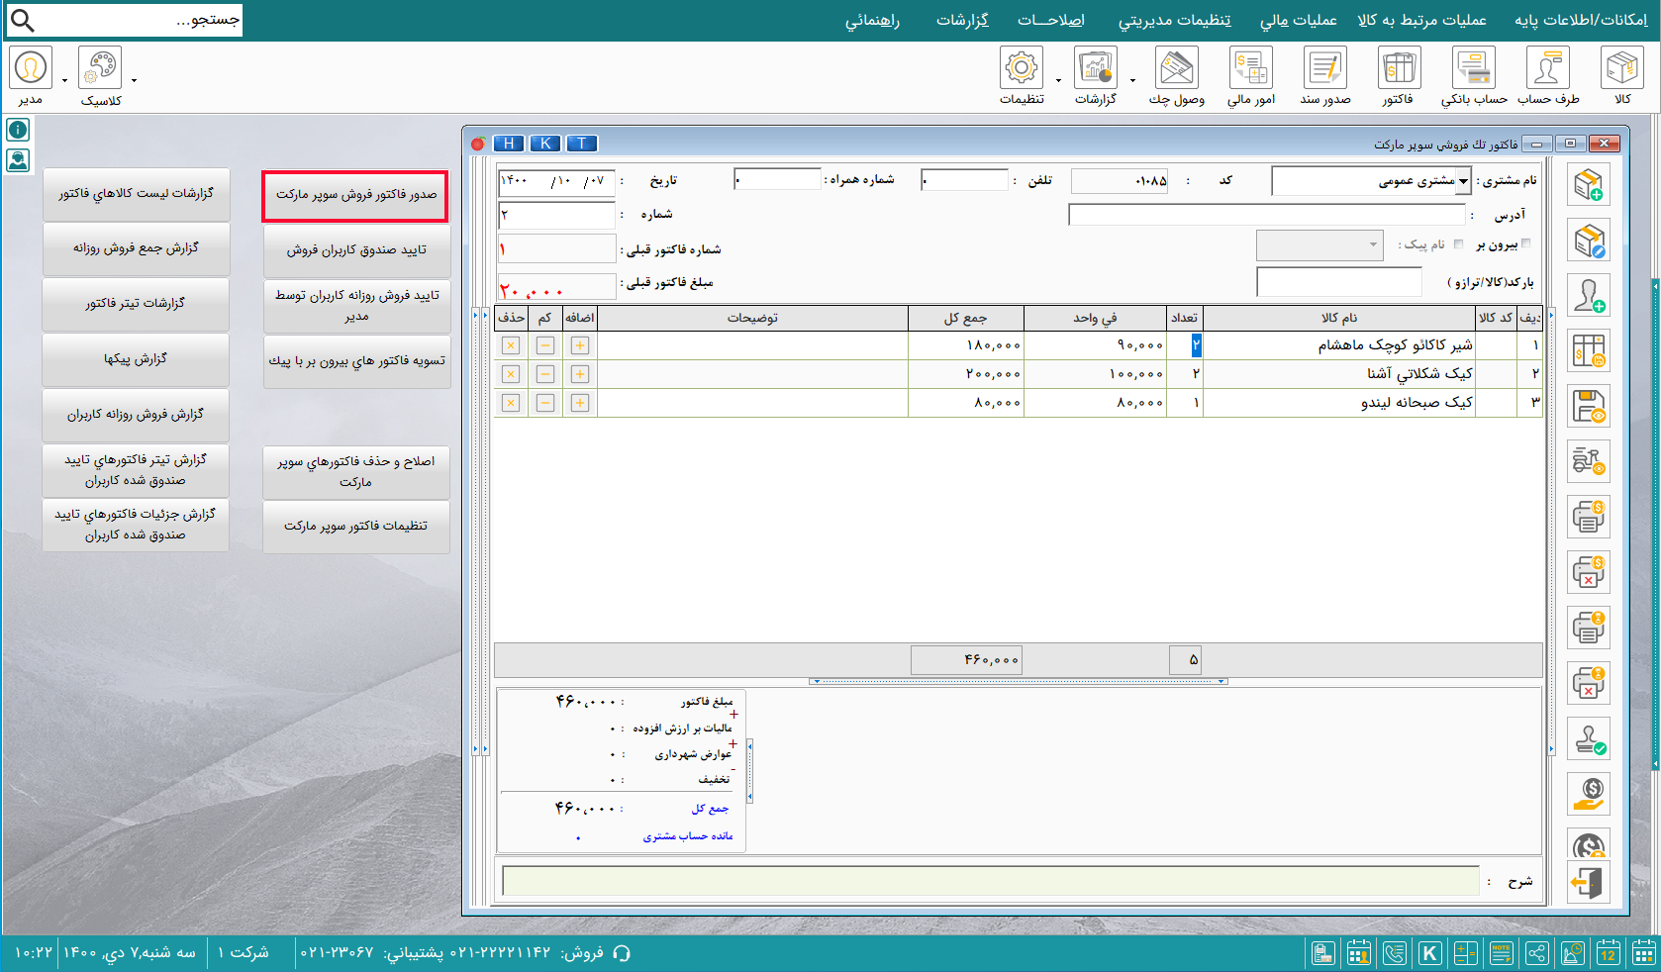Open the calculator in the status bar
This screenshot has width=1661, height=972.
click(1465, 953)
